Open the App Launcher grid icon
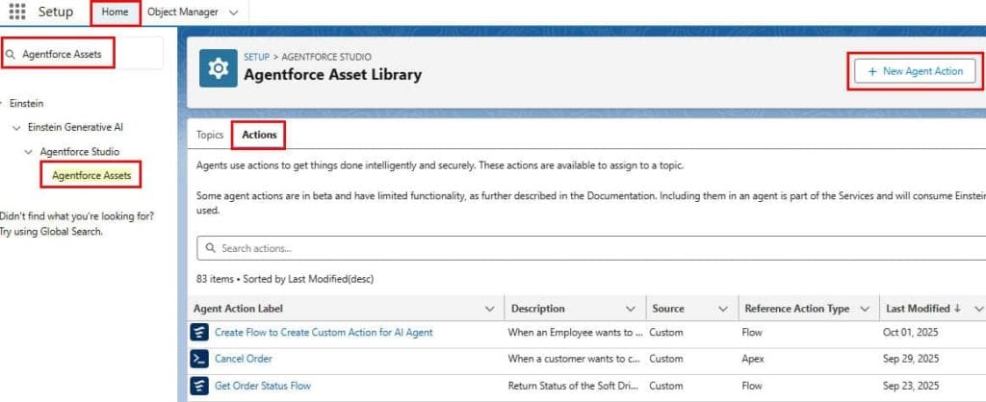Viewport: 986px width, 402px height. pos(17,12)
